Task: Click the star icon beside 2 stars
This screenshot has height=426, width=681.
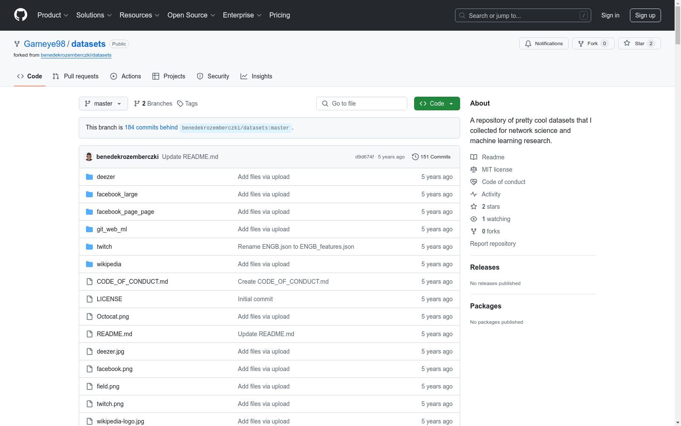Action: click(x=474, y=207)
